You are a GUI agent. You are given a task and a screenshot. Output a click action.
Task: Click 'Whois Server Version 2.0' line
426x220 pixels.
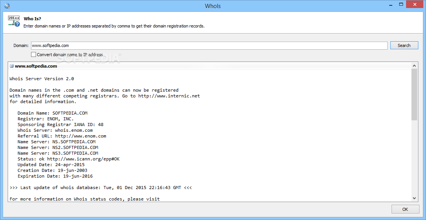tap(42, 79)
